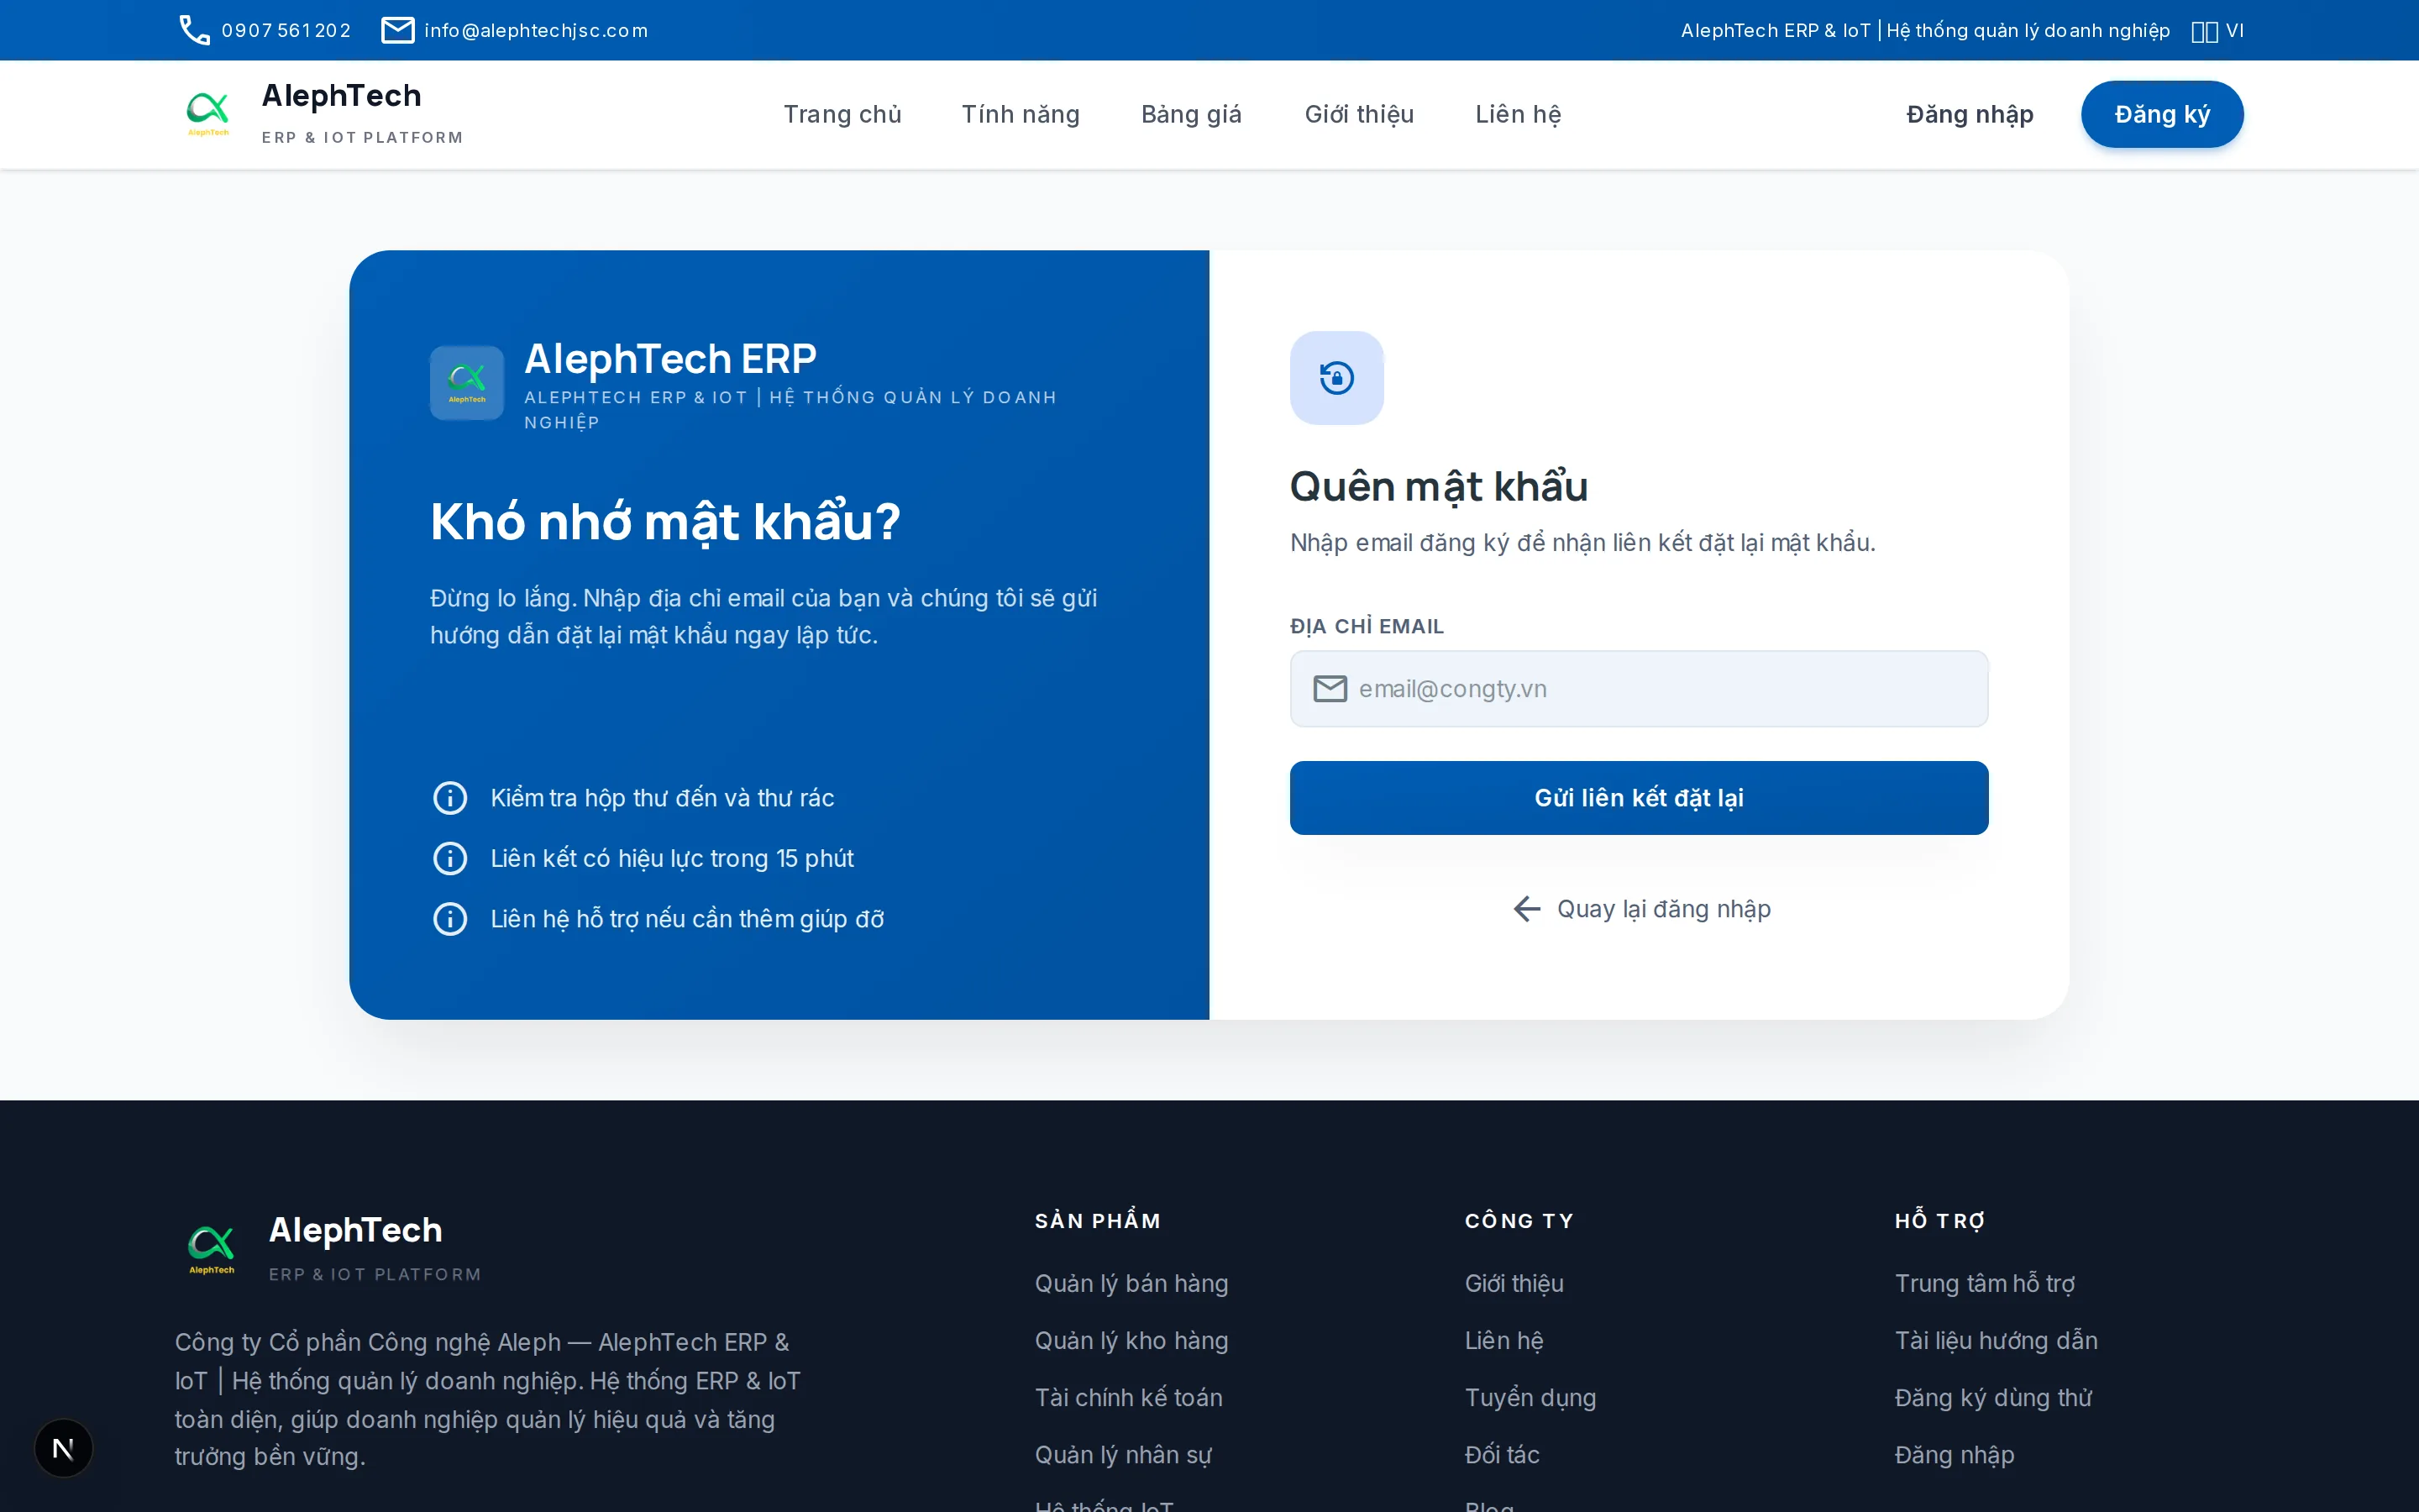Open the Giới thiệu header menu item
2419x1512 pixels.
tap(1360, 114)
